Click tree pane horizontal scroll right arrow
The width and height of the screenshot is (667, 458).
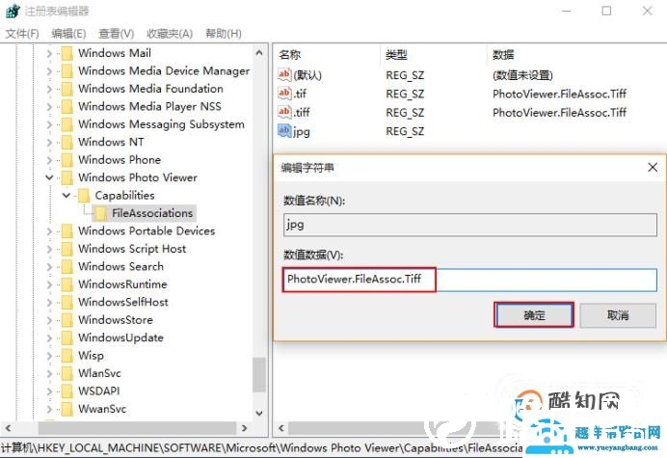click(244, 428)
